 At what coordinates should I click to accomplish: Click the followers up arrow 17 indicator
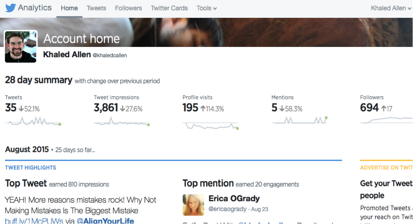point(387,109)
